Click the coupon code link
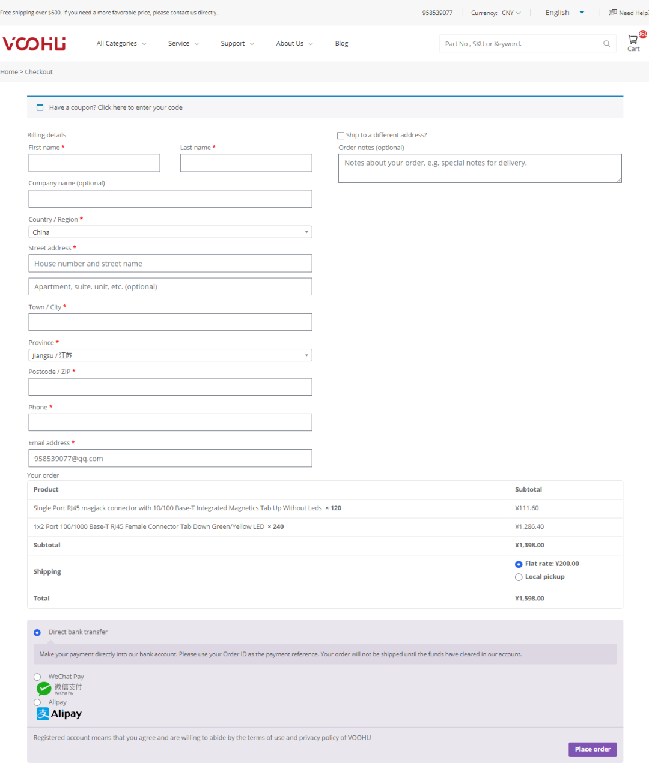 [140, 108]
